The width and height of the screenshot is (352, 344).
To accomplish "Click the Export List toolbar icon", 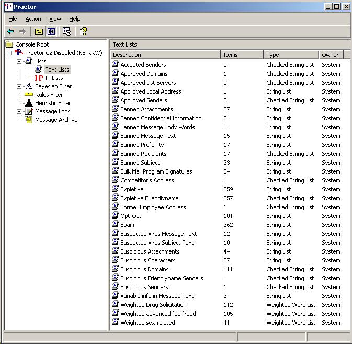I will [66, 31].
